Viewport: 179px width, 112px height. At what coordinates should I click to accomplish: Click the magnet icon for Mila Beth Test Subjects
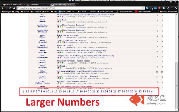[58, 83]
